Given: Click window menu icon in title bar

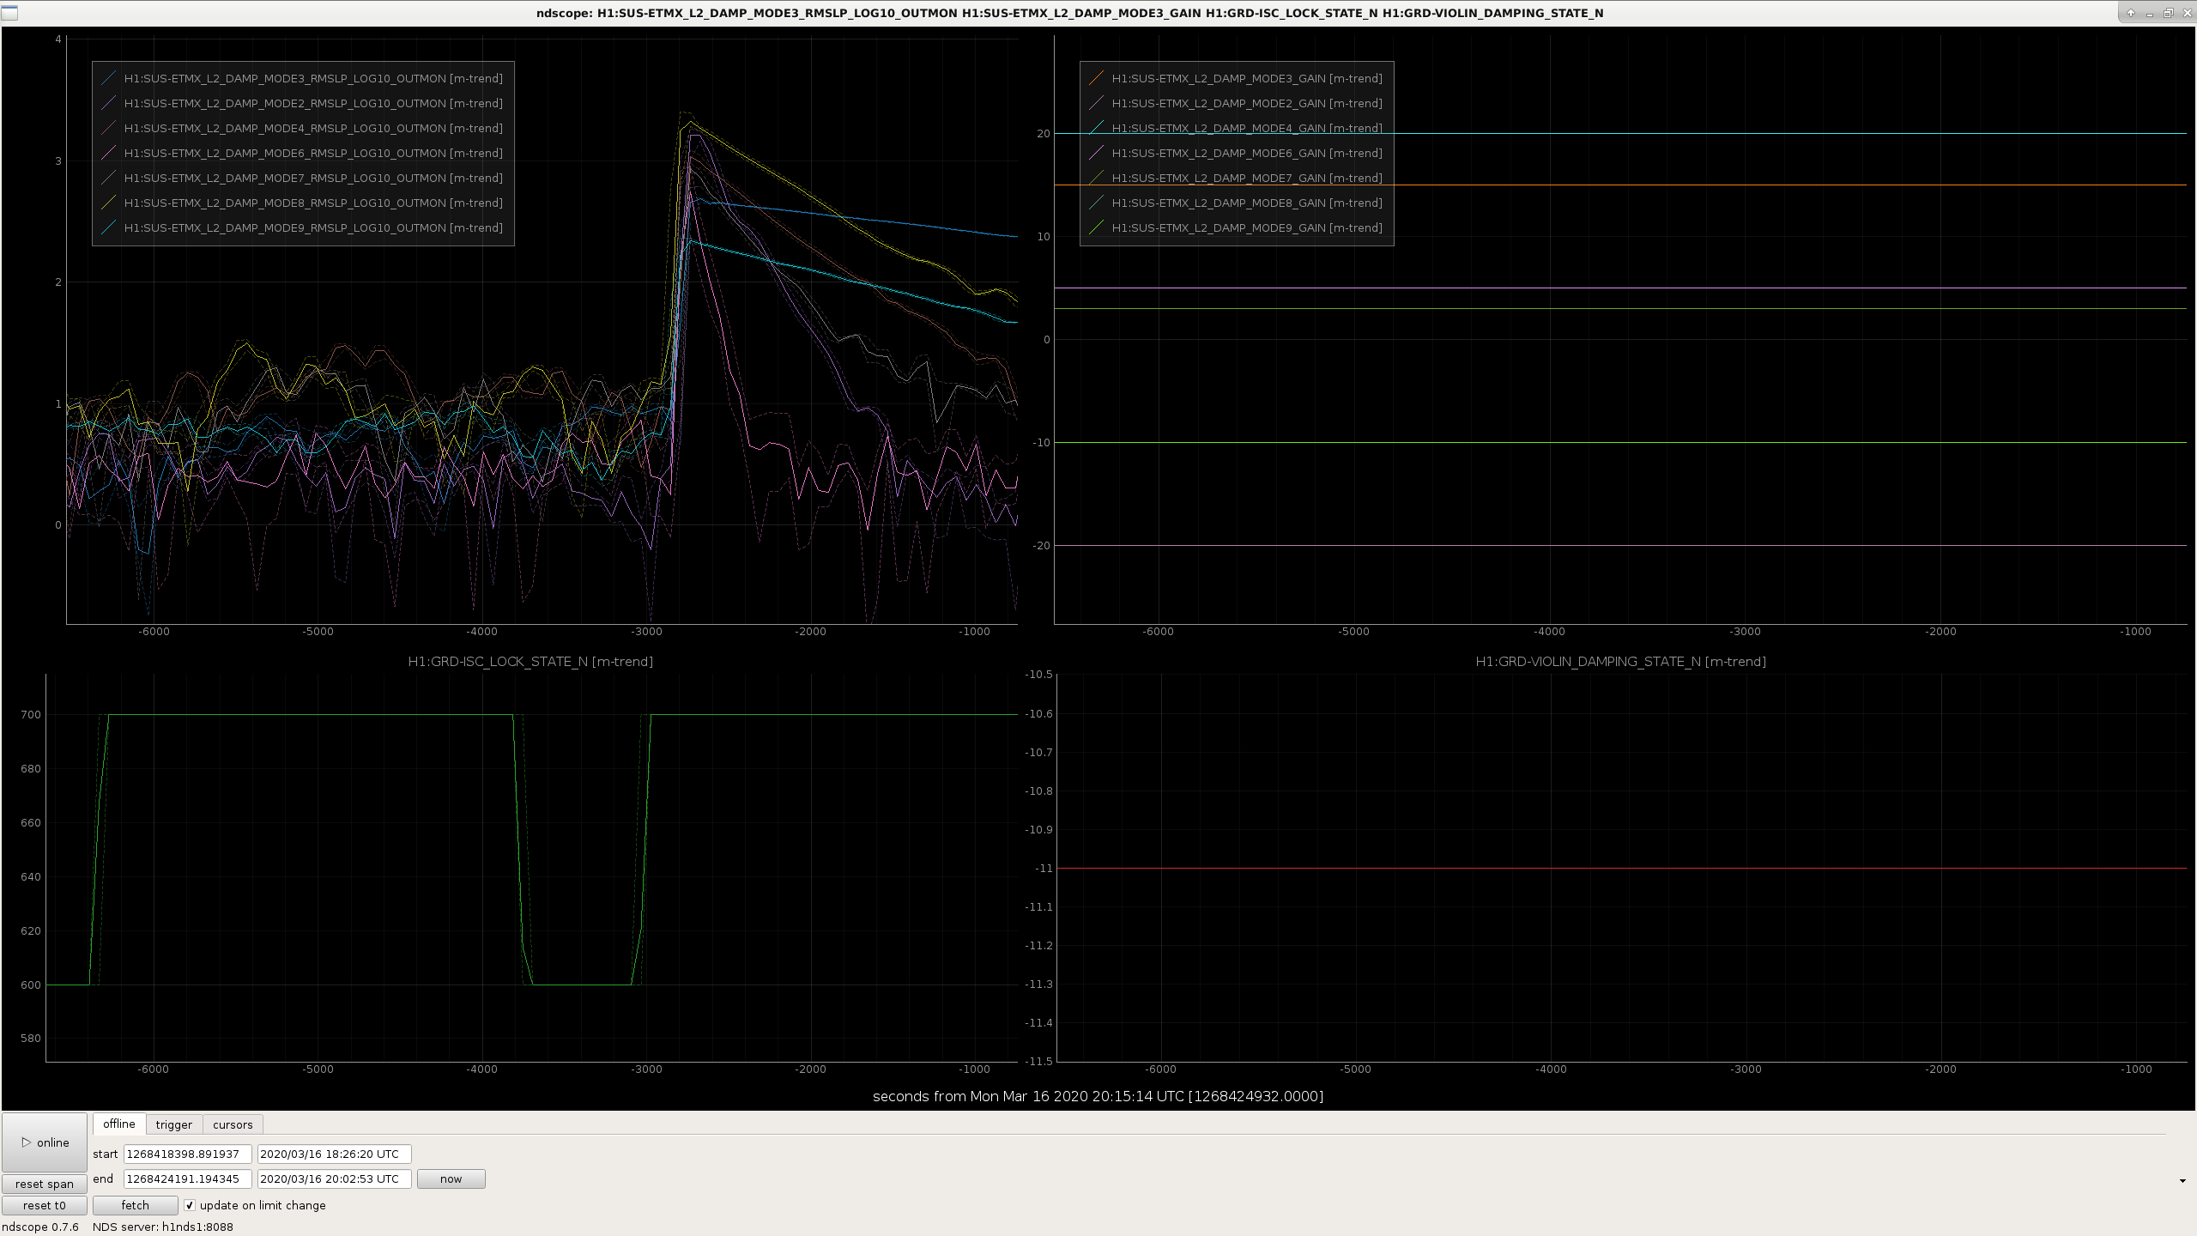Looking at the screenshot, I should pos(9,13).
